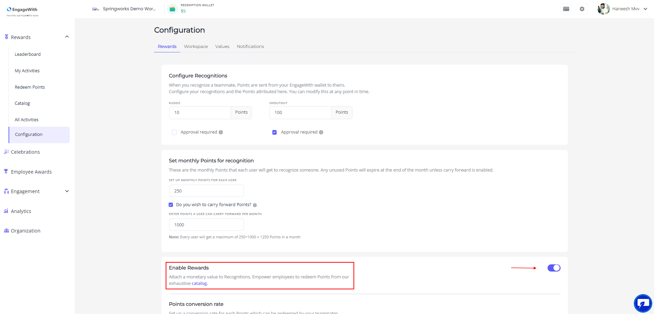The width and height of the screenshot is (654, 314).
Task: Click info icon beside Shoutout approval required
Action: (x=321, y=132)
